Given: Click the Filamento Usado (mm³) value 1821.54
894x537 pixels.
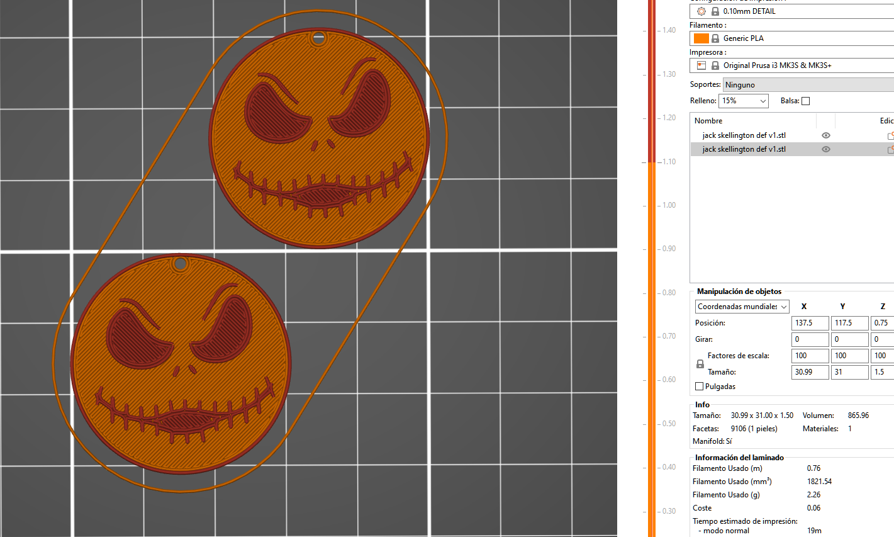Looking at the screenshot, I should click(819, 482).
